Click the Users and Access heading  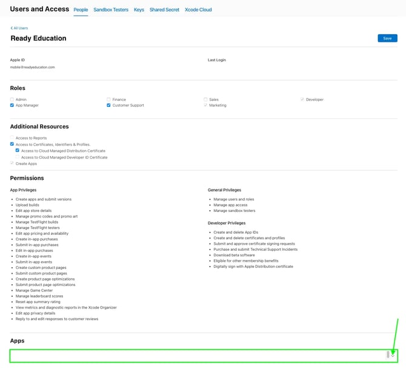pyautogui.click(x=39, y=9)
